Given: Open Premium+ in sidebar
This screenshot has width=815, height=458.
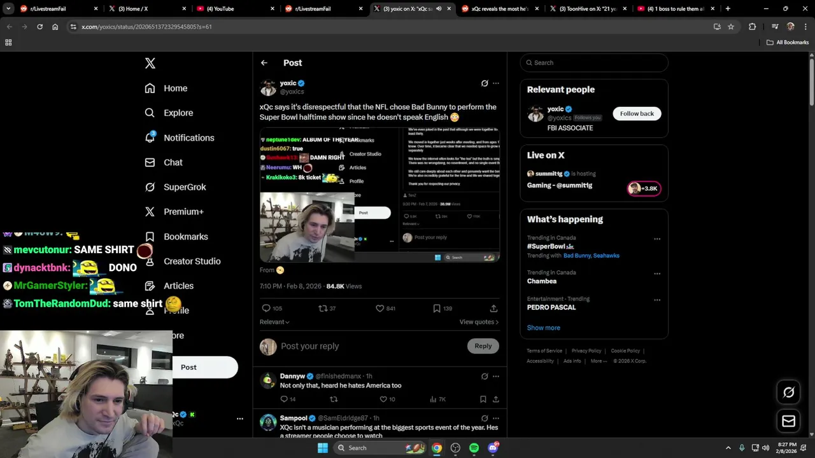Looking at the screenshot, I should (174, 212).
